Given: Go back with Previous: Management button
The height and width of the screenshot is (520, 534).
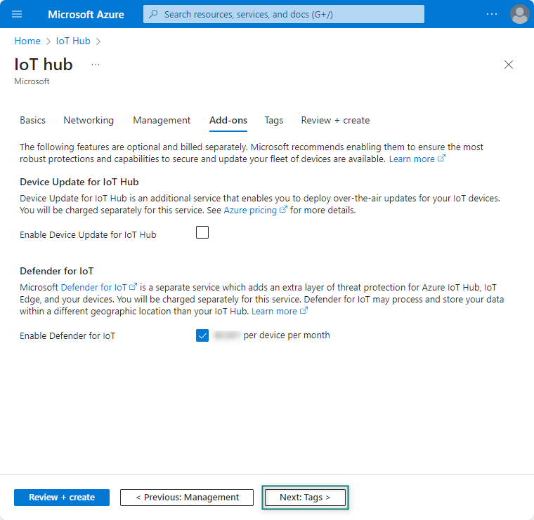Looking at the screenshot, I should click(x=187, y=498).
